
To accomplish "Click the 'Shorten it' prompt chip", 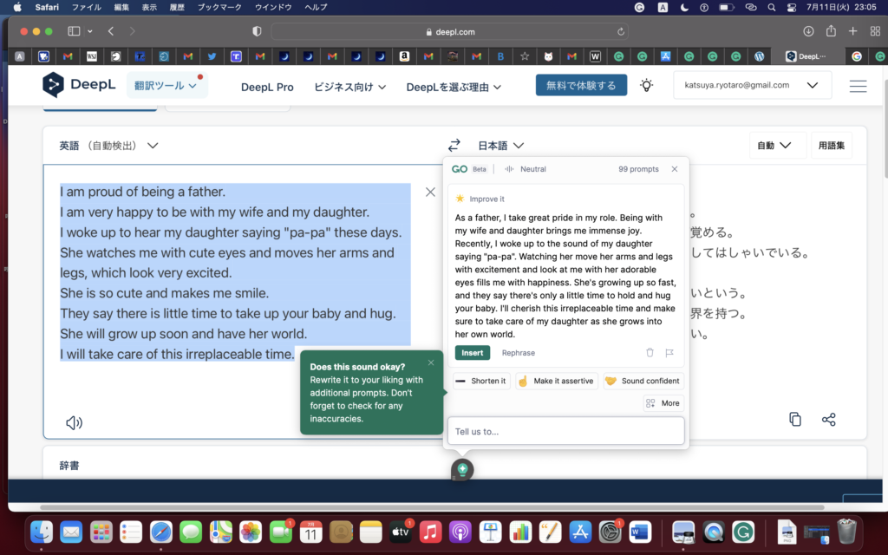I will coord(481,381).
